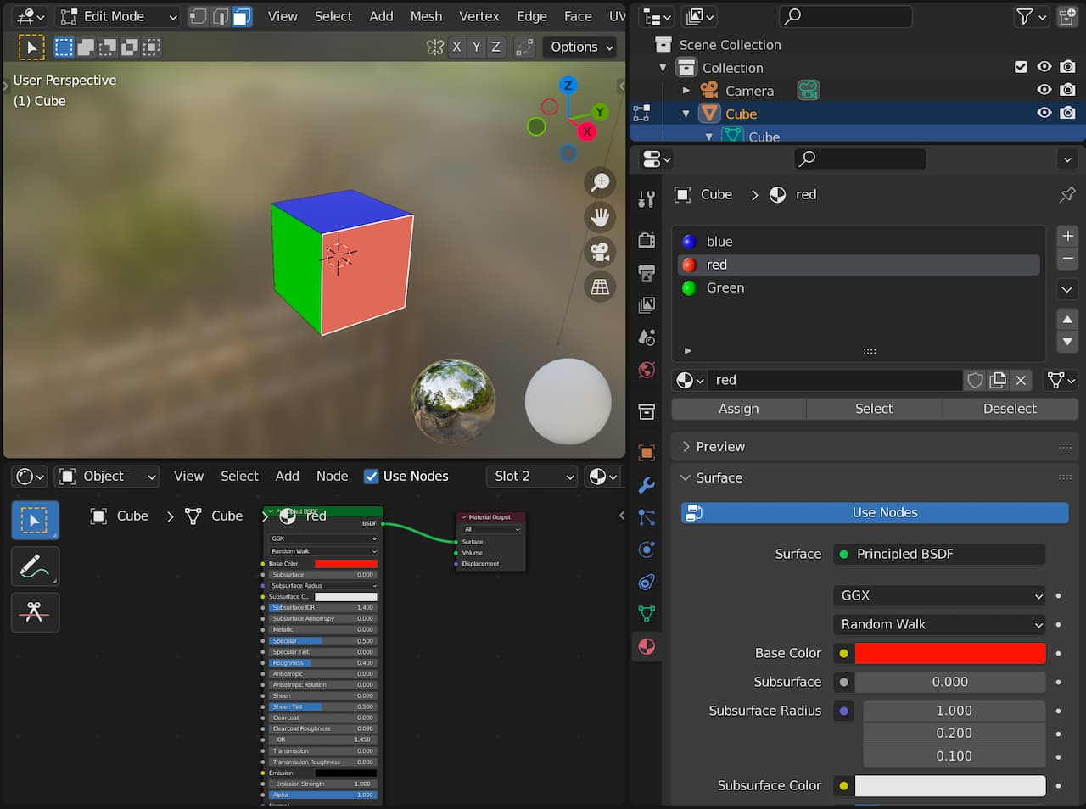The image size is (1086, 809).
Task: Switch perspective/orthographic grid icon
Action: [x=600, y=287]
